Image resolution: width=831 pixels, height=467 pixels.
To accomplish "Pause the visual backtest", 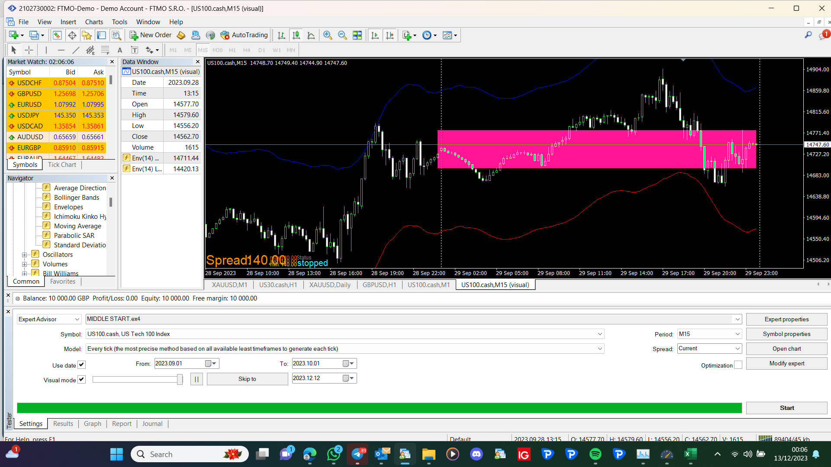I will click(x=196, y=379).
